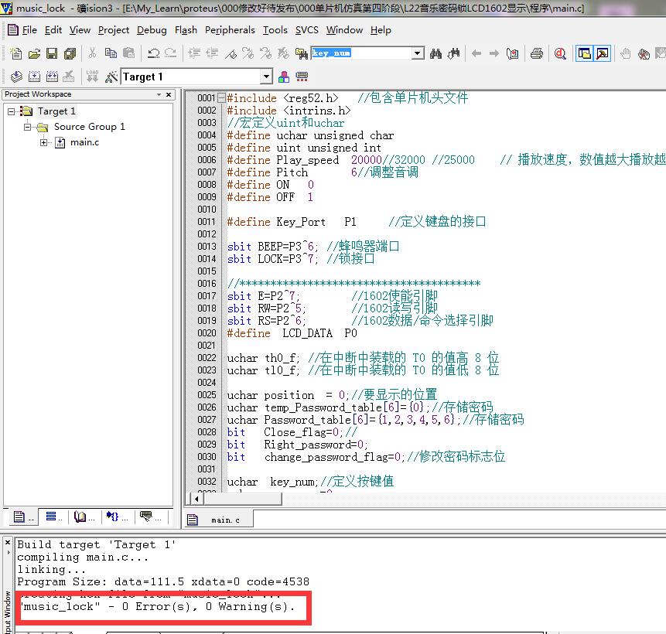Open the Target 1 dropdown list
Screen dimensions: 666x634
click(x=266, y=77)
